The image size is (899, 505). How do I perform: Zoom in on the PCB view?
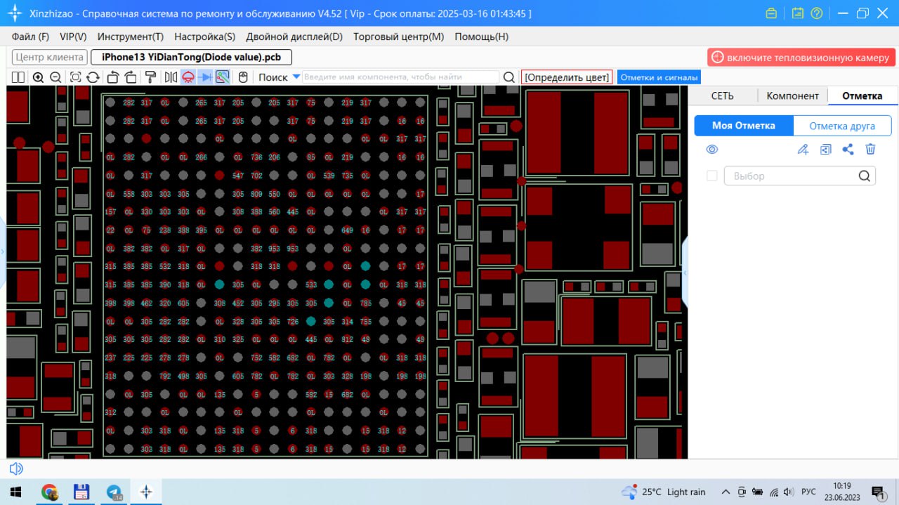[38, 77]
